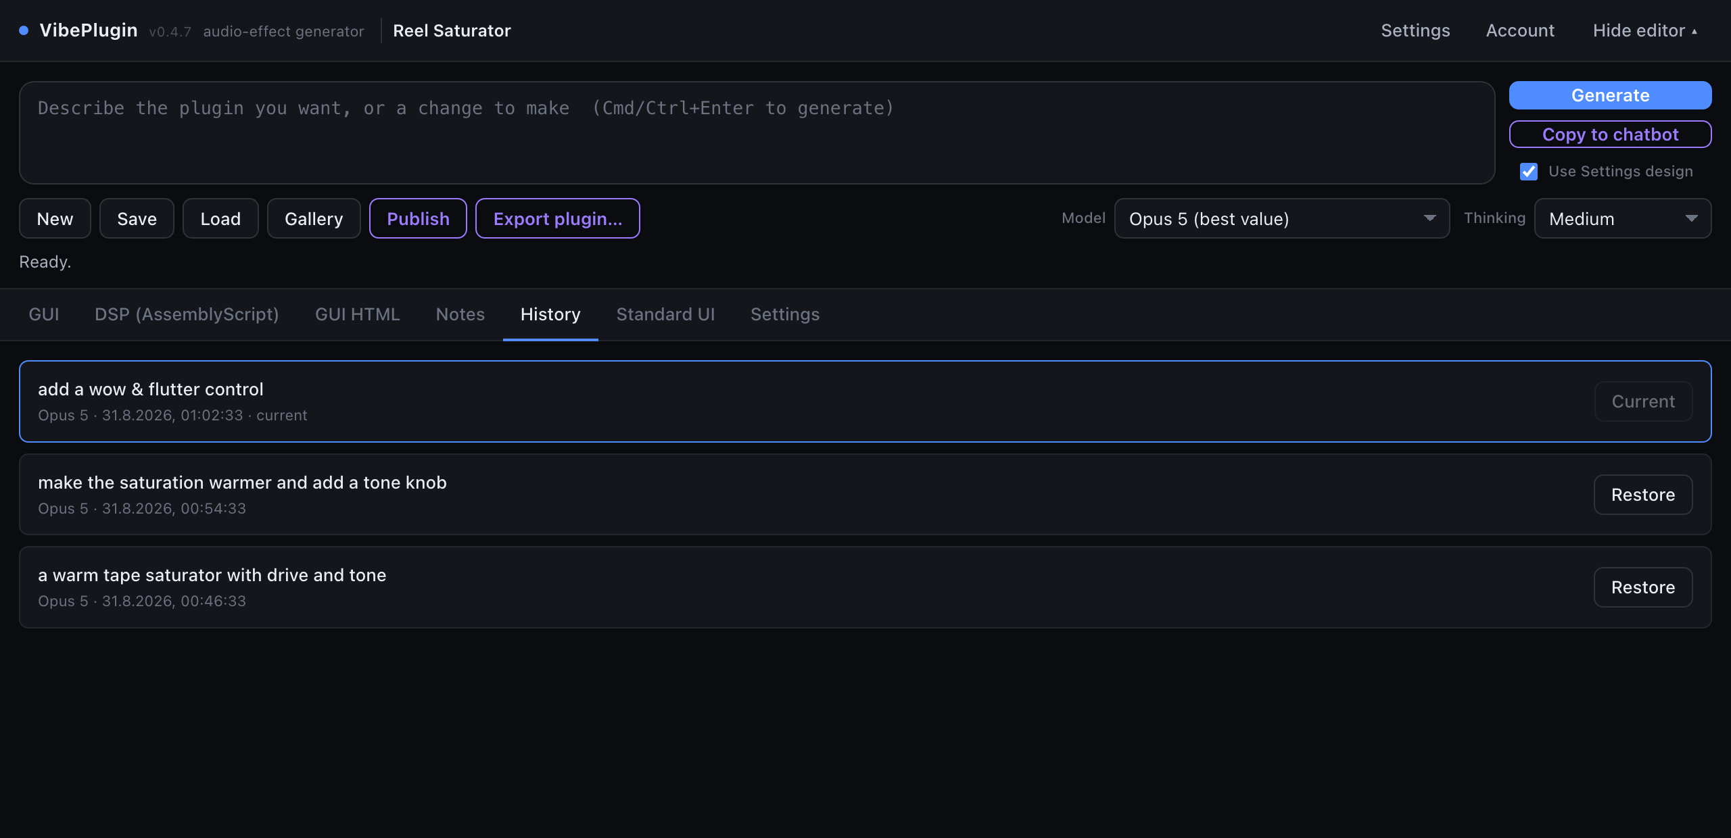This screenshot has height=838, width=1731.
Task: Create a new plugin with New
Action: click(x=55, y=218)
